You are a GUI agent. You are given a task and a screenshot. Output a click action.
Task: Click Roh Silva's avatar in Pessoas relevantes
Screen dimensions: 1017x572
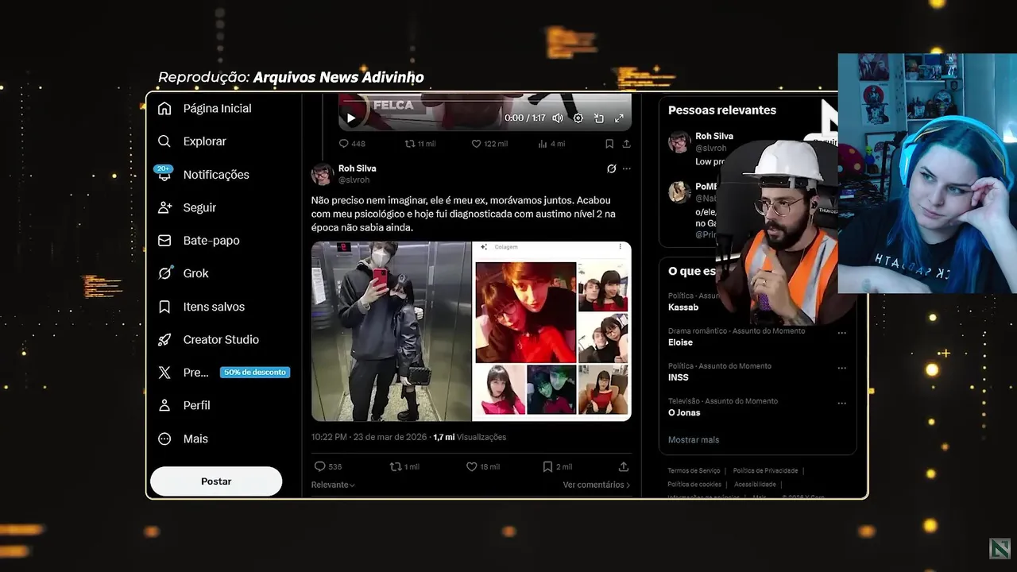679,142
